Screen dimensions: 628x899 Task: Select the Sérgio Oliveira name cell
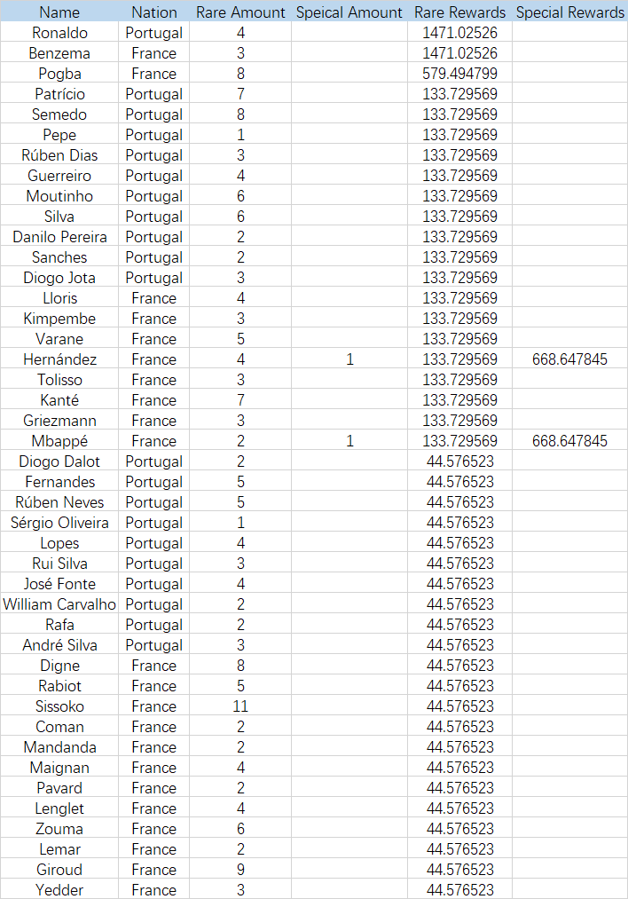point(59,523)
